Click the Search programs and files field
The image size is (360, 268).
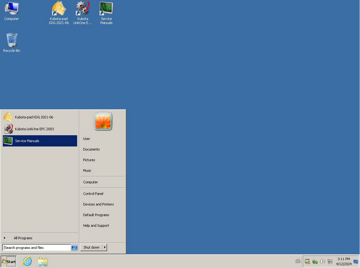(37, 248)
